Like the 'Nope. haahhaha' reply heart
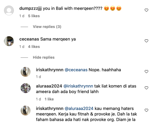Screen dimensions: 152x123 click(x=146, y=72)
